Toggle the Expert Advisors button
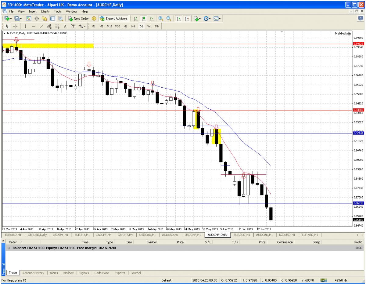The height and width of the screenshot is (284, 366). click(x=113, y=19)
